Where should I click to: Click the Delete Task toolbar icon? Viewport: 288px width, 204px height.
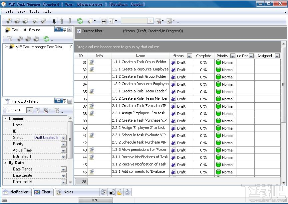[25, 21]
